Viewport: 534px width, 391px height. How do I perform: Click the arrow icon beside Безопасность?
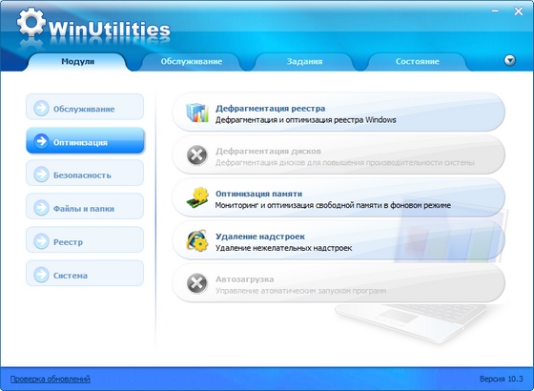42,174
